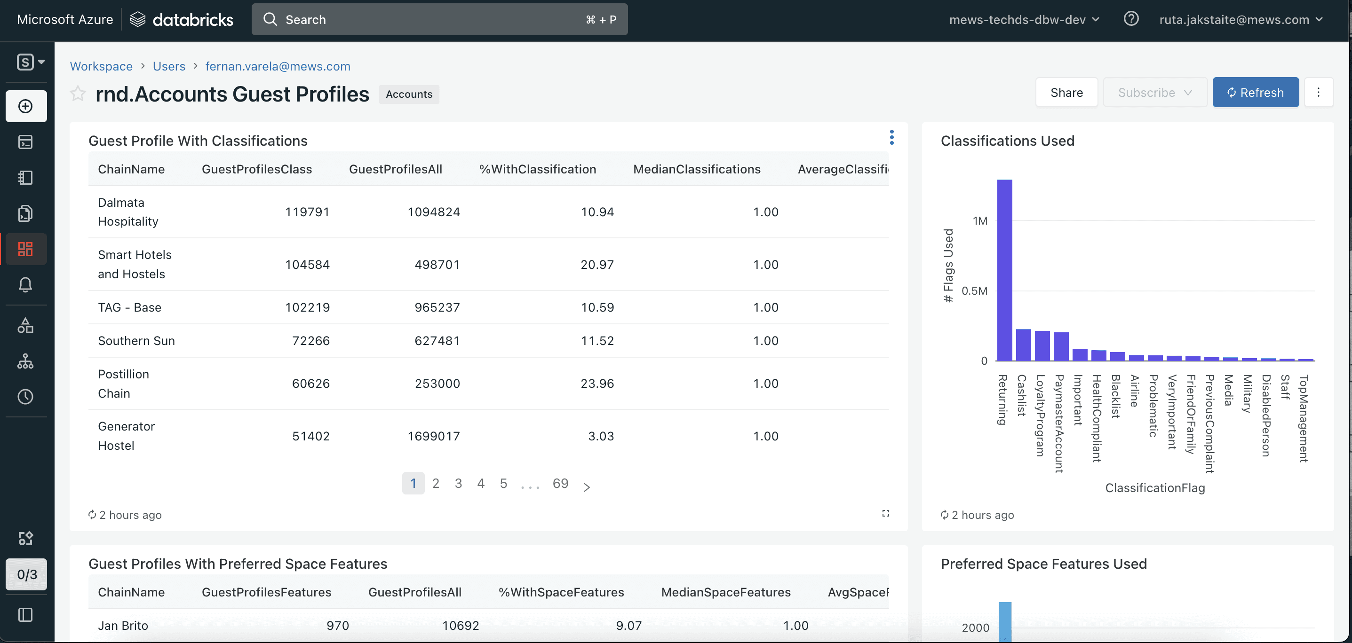The height and width of the screenshot is (643, 1352).
Task: Open fernan.varela@mews.com breadcrumb folder
Action: pyautogui.click(x=278, y=66)
